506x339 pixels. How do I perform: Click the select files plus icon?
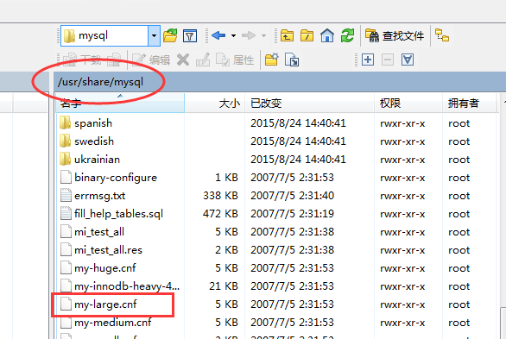(368, 60)
